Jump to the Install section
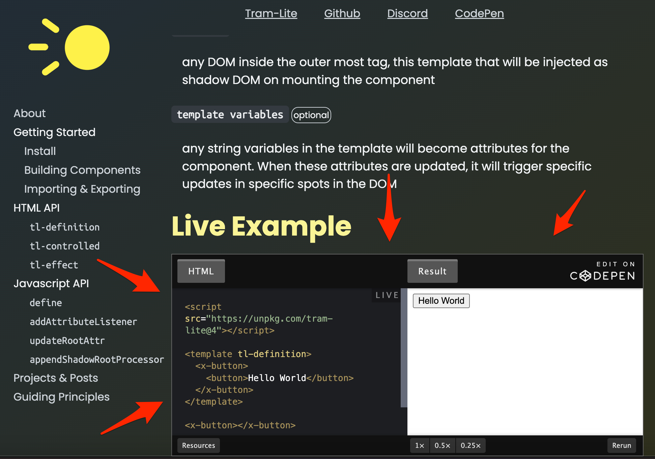Image resolution: width=655 pixels, height=459 pixels. [x=40, y=151]
